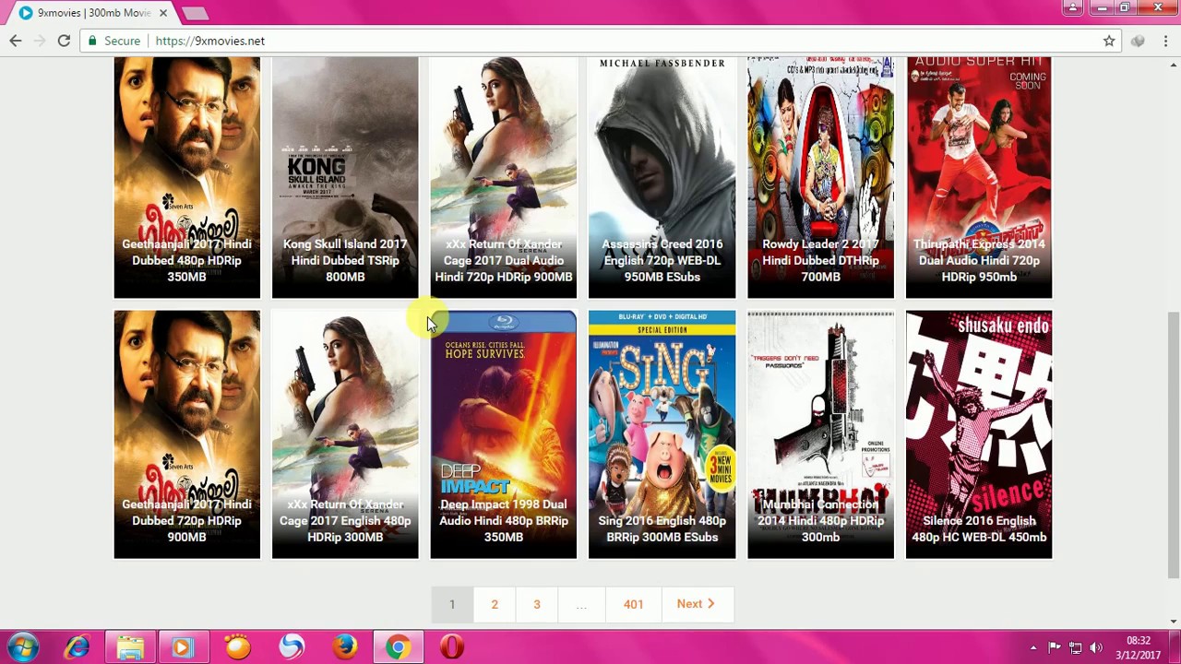The height and width of the screenshot is (664, 1181).
Task: Launch Firefox from the taskbar
Action: coord(345,647)
